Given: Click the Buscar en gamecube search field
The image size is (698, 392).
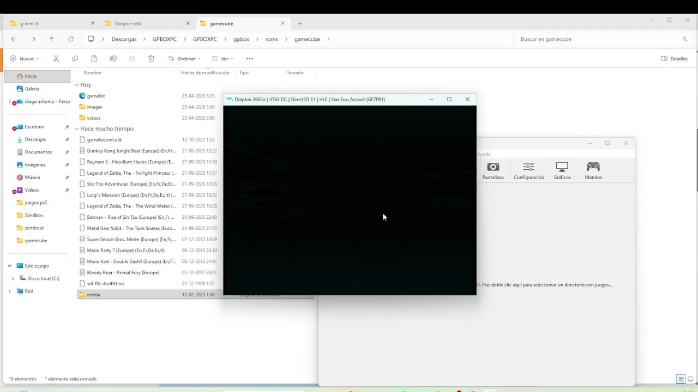Looking at the screenshot, I should pos(603,39).
